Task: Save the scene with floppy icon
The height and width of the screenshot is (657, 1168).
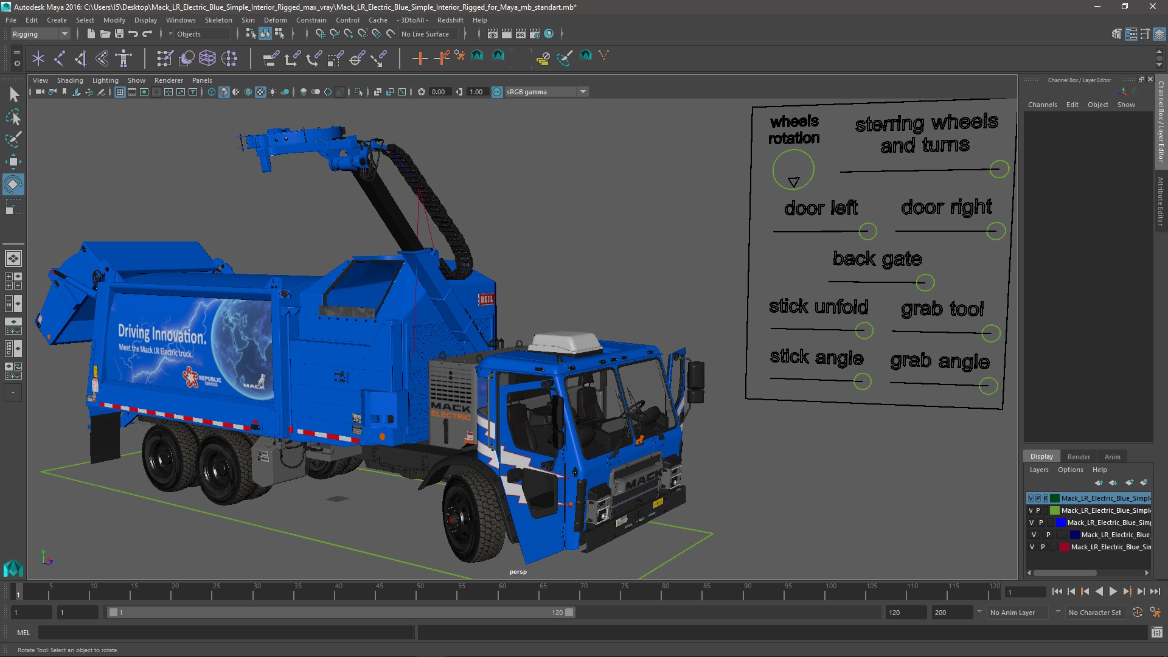Action: click(x=119, y=34)
